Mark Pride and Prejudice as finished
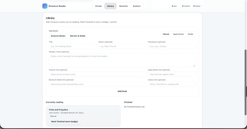The image size is (247, 129). [64, 121]
